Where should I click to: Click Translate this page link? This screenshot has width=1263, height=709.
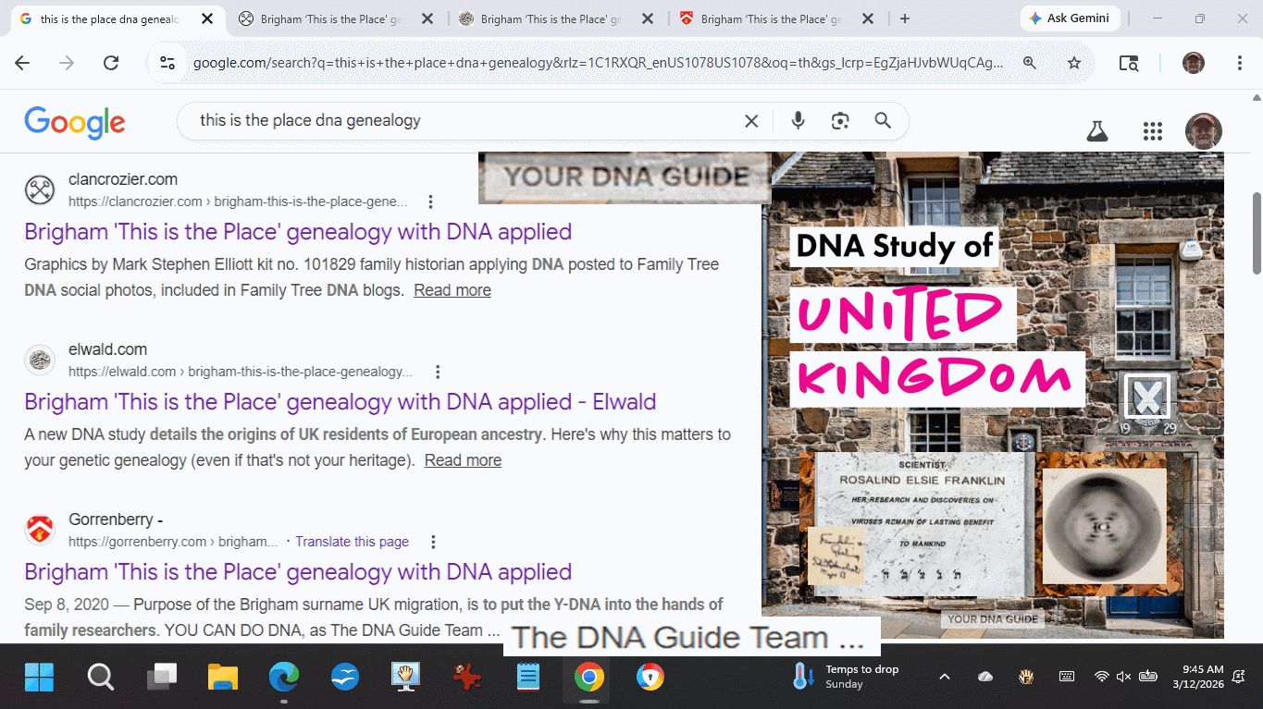coord(352,542)
